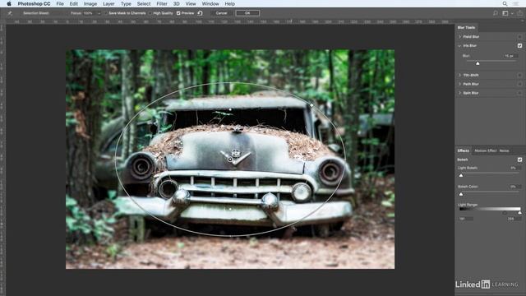This screenshot has width=526, height=296.
Task: Click the Light Range 191 value field
Action: [466, 219]
